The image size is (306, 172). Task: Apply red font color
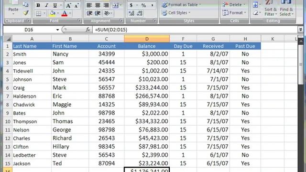[x=65, y=13]
